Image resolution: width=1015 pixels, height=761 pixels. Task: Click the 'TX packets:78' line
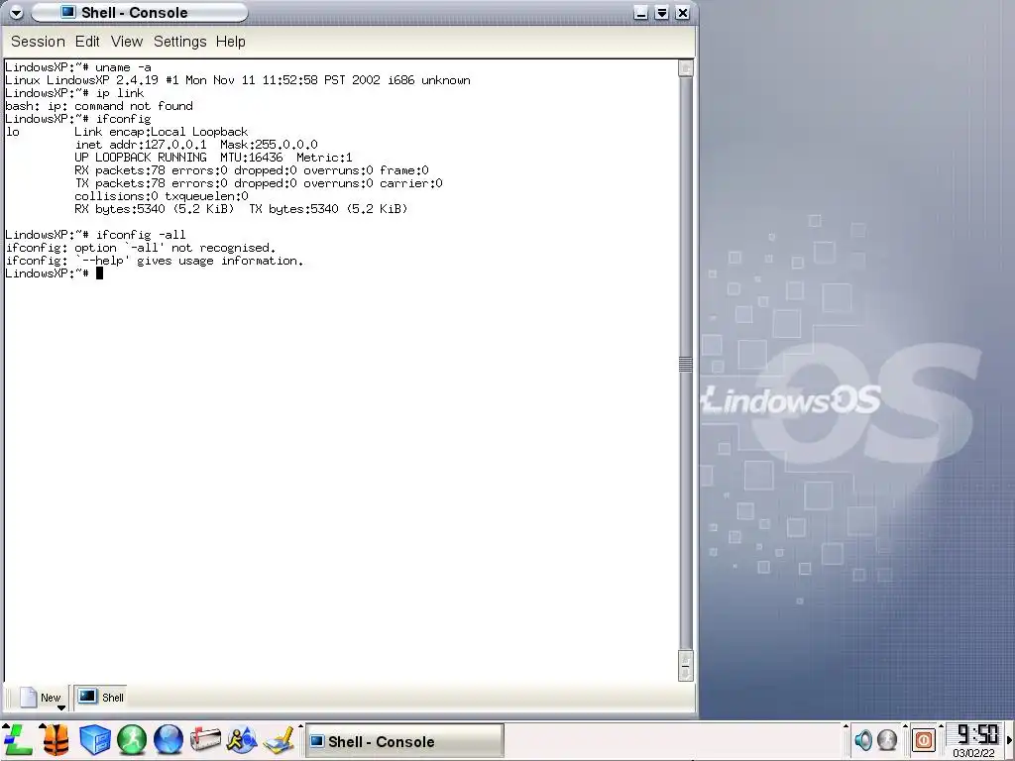[x=259, y=183]
